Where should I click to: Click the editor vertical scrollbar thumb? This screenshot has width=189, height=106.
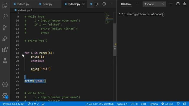(115, 40)
